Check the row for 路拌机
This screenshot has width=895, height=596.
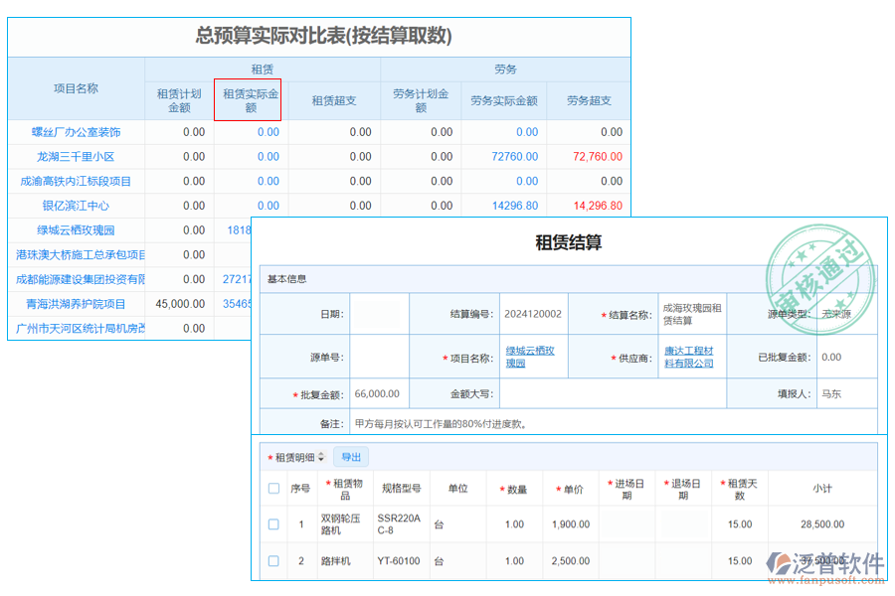pos(272,561)
